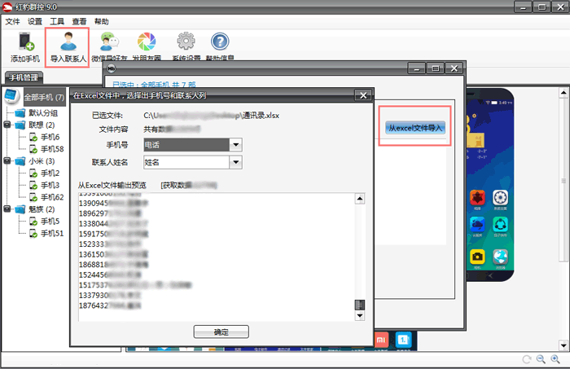Click the 微信号好友 WeChat friends toolbar icon
This screenshot has height=369, width=570.
109,46
